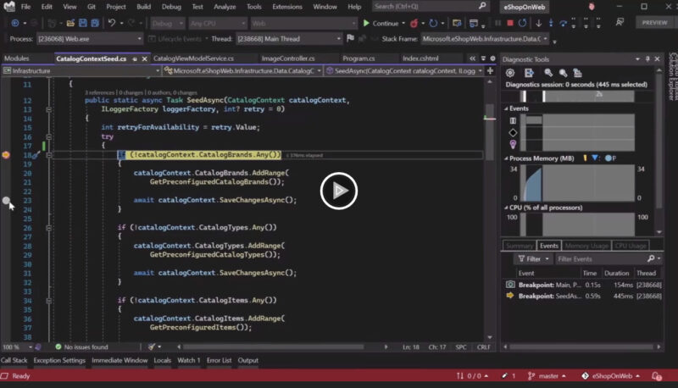The height and width of the screenshot is (388, 678).
Task: Toggle the breakpoint on line 18
Action: point(6,155)
